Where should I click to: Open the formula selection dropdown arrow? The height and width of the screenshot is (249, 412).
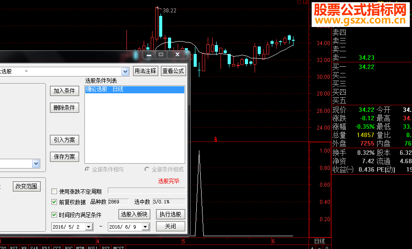125,71
